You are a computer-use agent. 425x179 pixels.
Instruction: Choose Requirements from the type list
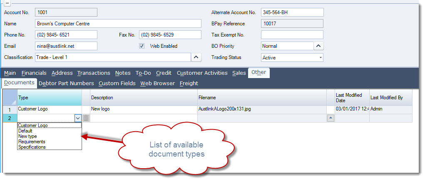click(50, 142)
